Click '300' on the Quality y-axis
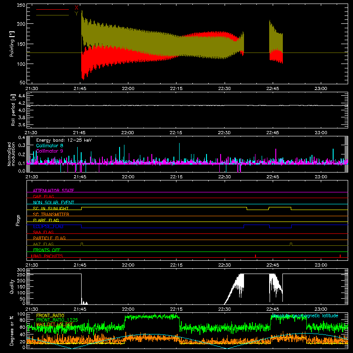Screen dimensions: 353x353 [x=21, y=270]
